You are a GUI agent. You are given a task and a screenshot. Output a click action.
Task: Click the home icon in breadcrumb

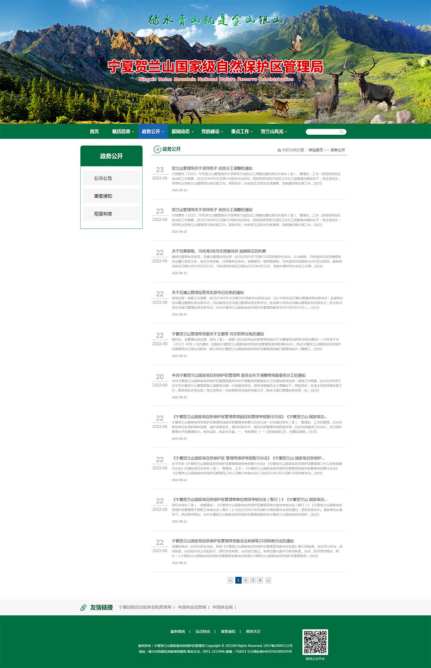279,150
